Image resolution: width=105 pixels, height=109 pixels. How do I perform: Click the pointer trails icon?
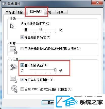(14, 67)
